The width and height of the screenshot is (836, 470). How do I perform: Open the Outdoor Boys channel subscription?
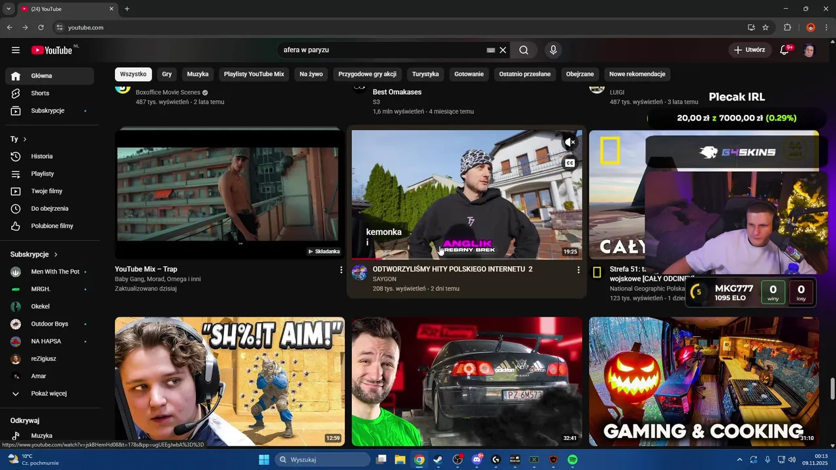pyautogui.click(x=50, y=324)
